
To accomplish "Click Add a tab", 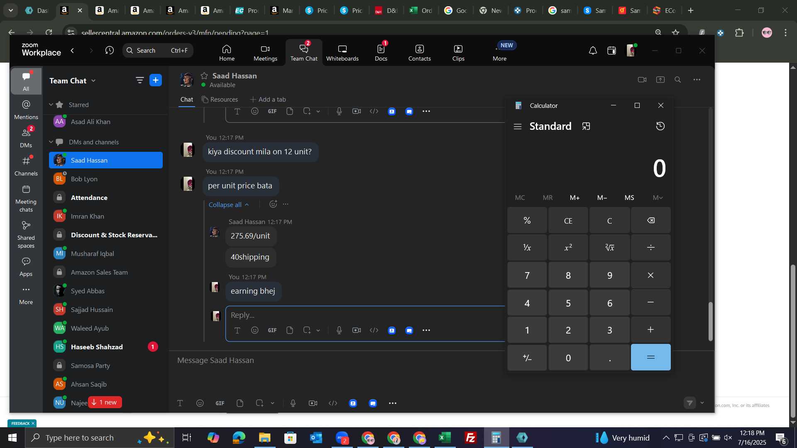I will point(268,100).
